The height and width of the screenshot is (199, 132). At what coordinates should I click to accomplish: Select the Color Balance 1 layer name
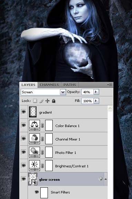click(x=67, y=126)
